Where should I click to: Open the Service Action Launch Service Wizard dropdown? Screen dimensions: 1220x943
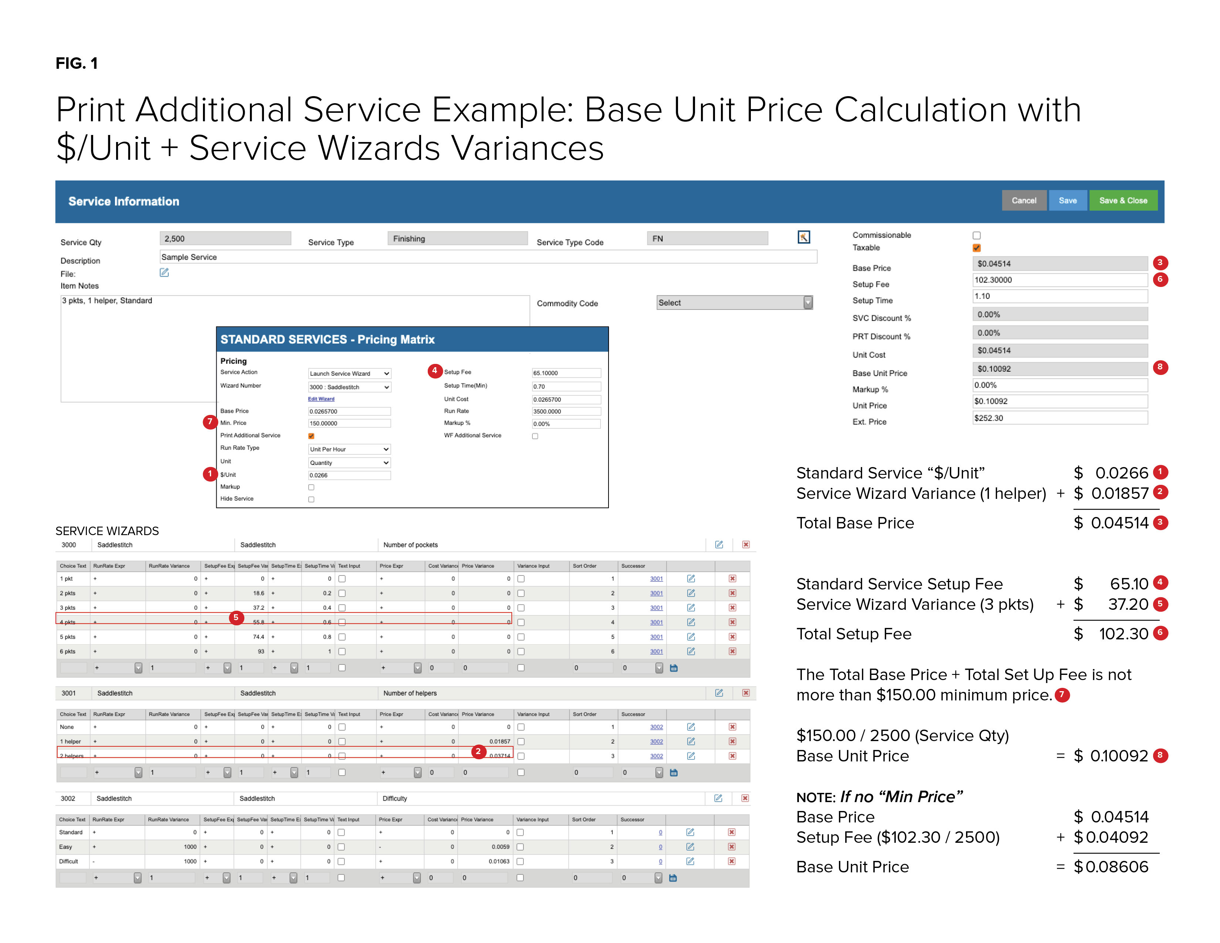349,373
